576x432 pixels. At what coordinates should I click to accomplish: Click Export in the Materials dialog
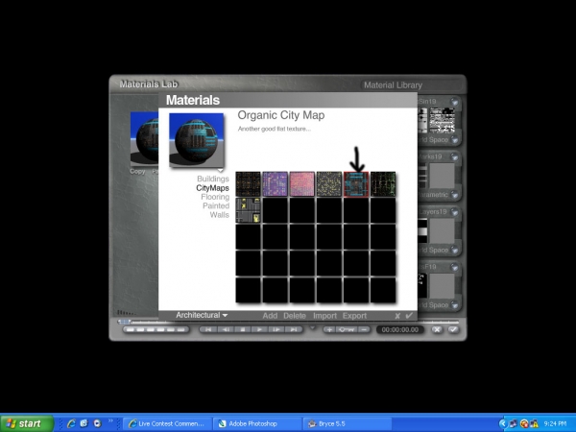click(354, 316)
